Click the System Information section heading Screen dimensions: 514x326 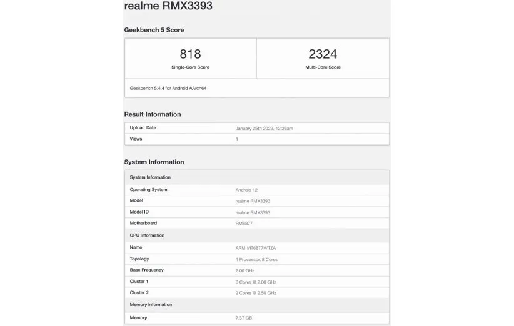[154, 162]
